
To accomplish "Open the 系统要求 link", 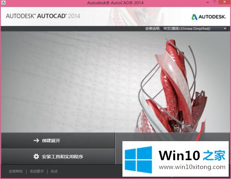I will (36, 171).
